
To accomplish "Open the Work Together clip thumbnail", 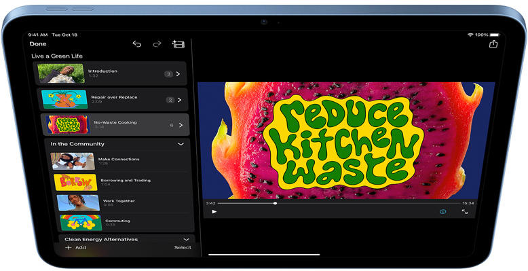I will [x=78, y=203].
